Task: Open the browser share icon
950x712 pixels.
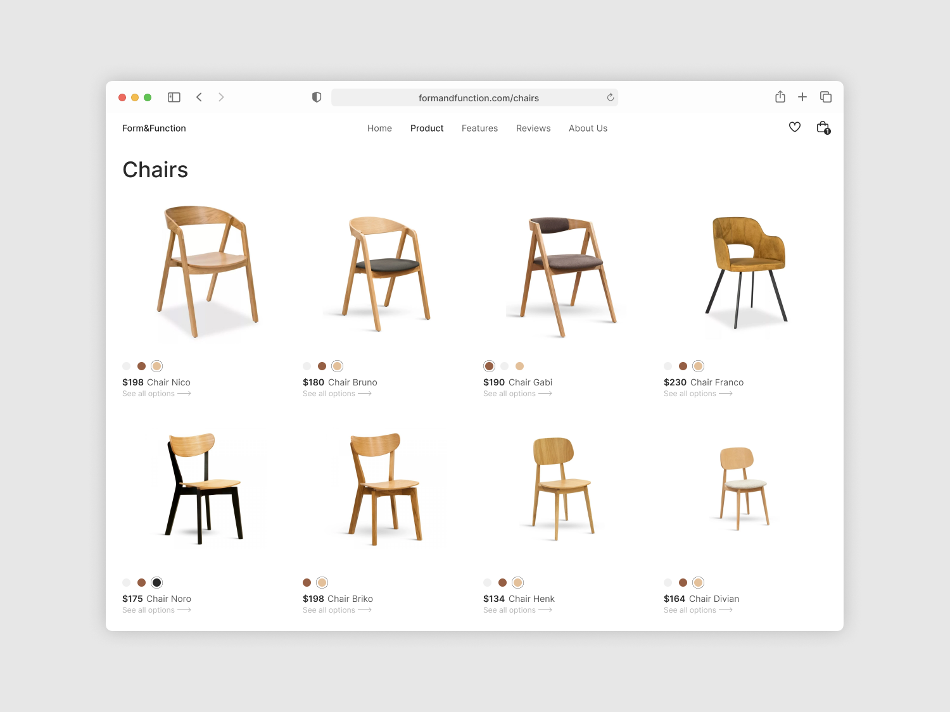Action: click(780, 97)
